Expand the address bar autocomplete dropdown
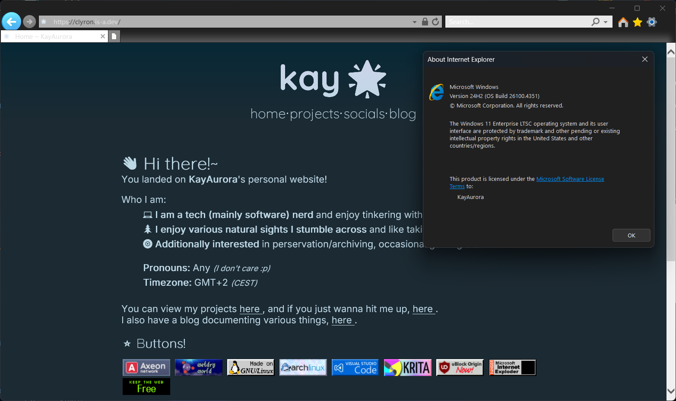This screenshot has width=676, height=401. pyautogui.click(x=415, y=22)
